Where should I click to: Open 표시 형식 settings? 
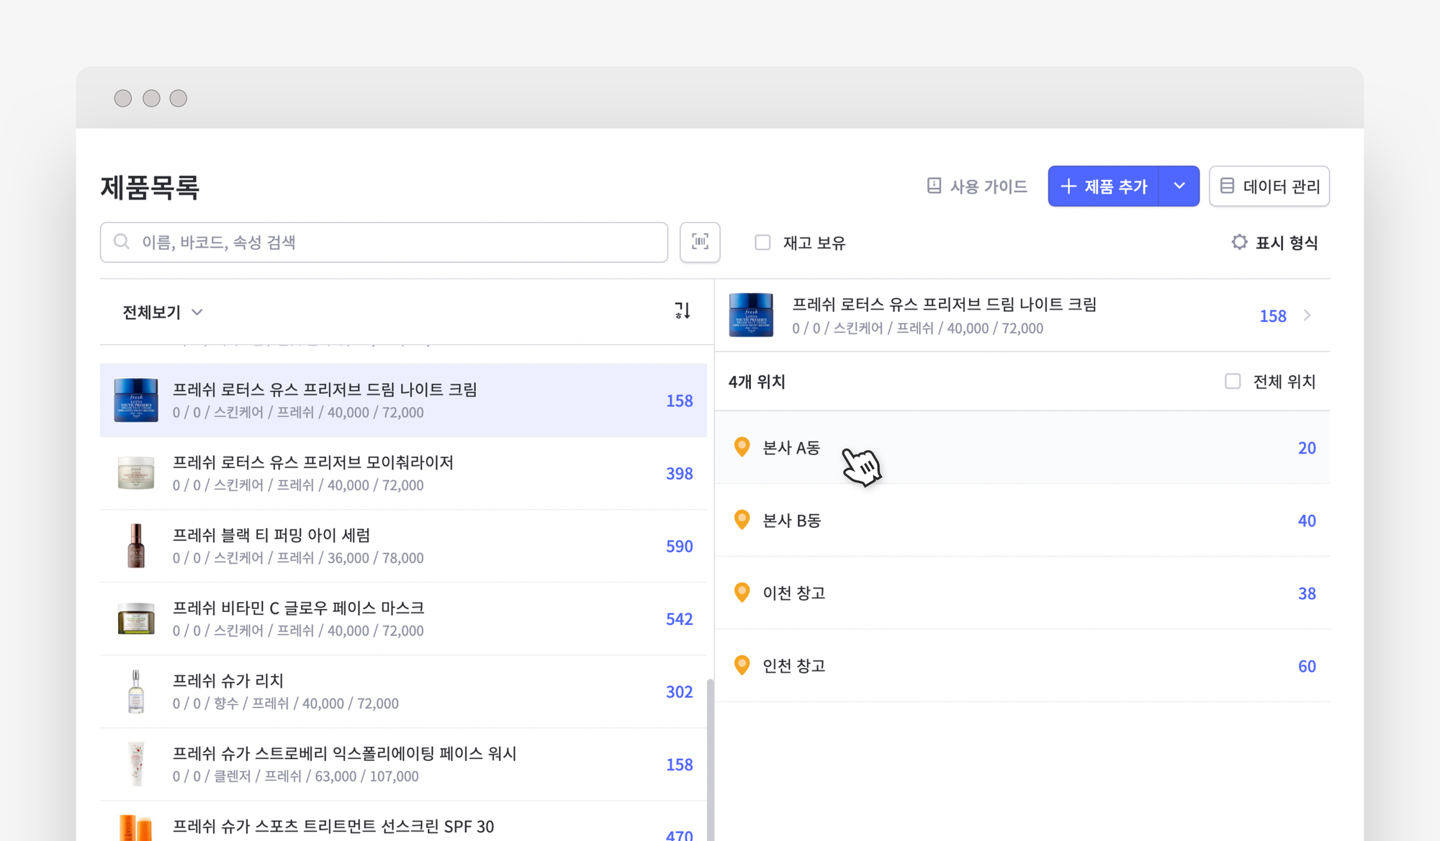click(x=1274, y=243)
